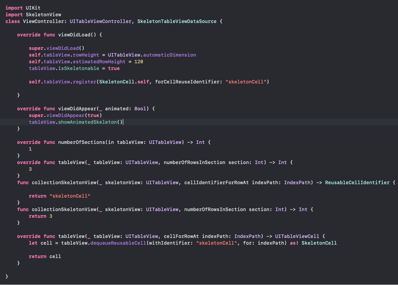This screenshot has width=398, height=285.
Task: Click the 'import UIKit' line
Action: click(x=23, y=8)
